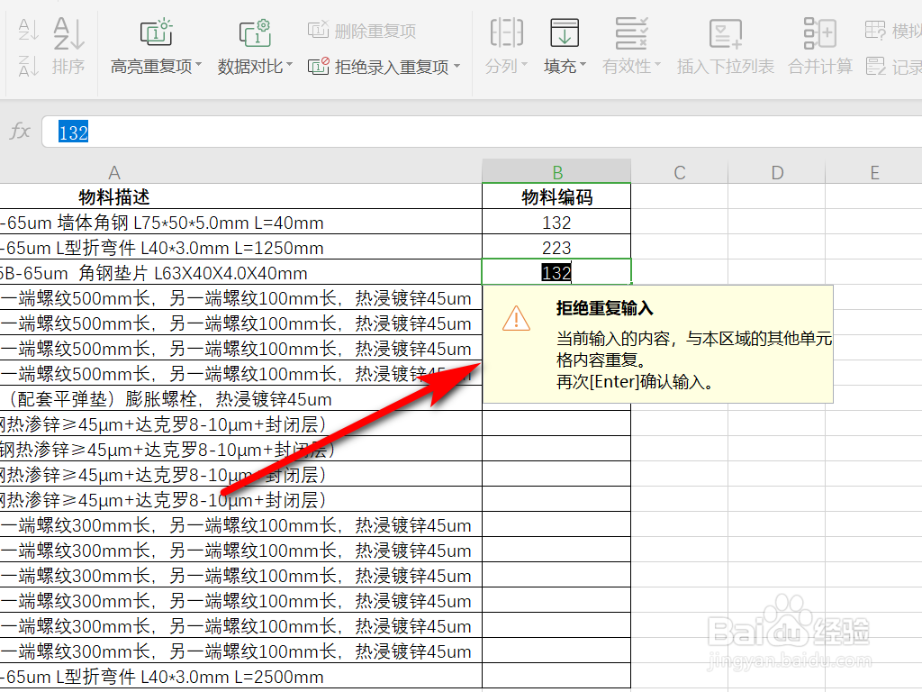Open the 拒绝录入重复项 dropdown arrow
The image size is (922, 692).
pos(457,67)
